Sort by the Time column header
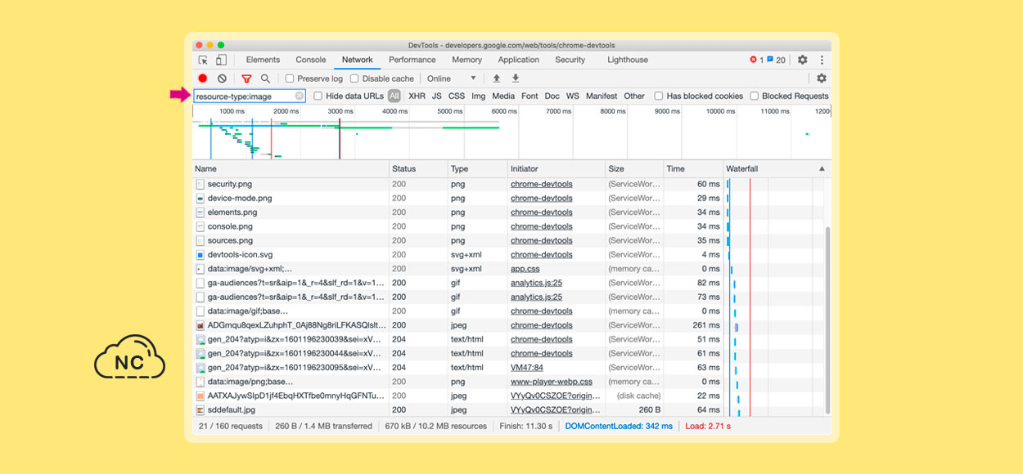 pyautogui.click(x=693, y=169)
